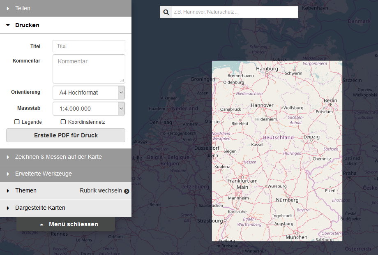The height and width of the screenshot is (255, 378).
Task: Collapse the Drucken section arrow
Action: coord(7,25)
